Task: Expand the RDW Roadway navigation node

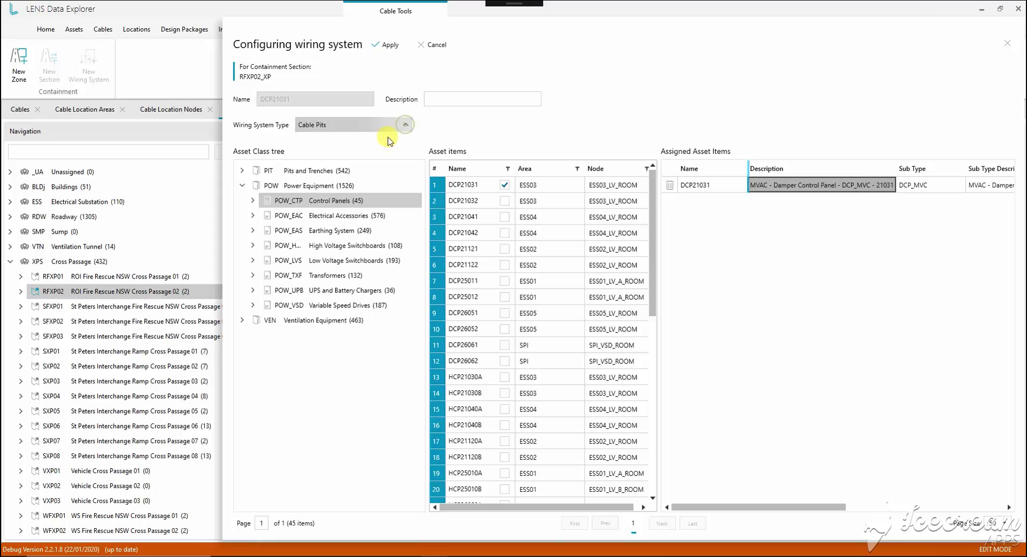Action: click(10, 216)
